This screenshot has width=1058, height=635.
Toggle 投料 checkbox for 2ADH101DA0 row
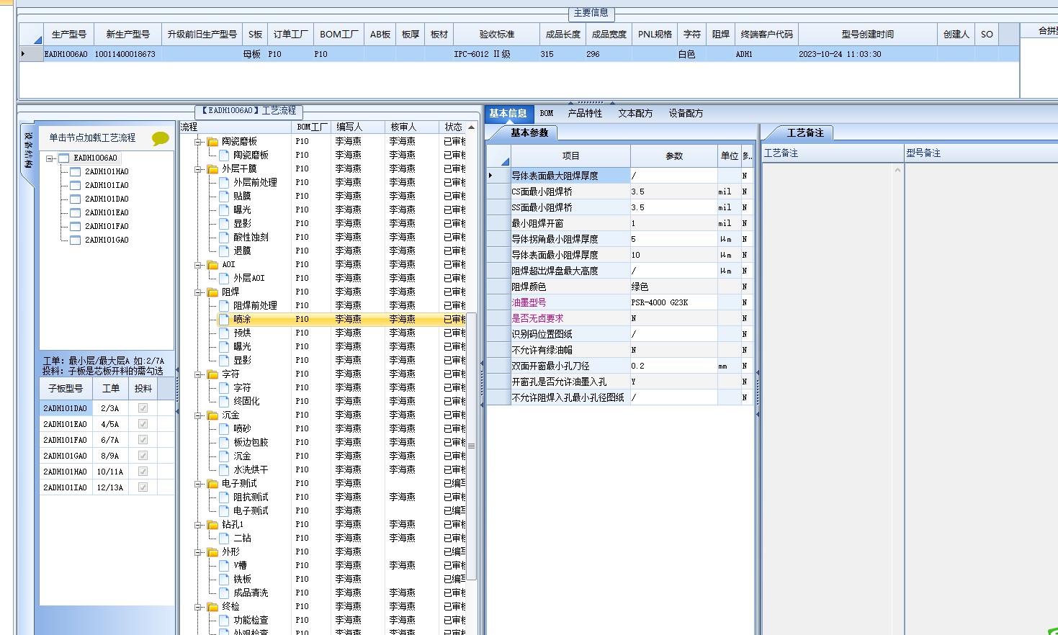tap(143, 408)
